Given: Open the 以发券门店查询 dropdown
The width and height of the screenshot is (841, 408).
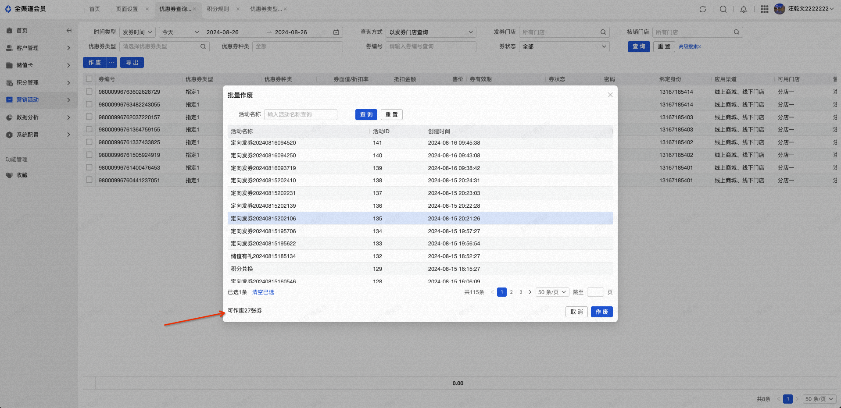Looking at the screenshot, I should [x=431, y=32].
